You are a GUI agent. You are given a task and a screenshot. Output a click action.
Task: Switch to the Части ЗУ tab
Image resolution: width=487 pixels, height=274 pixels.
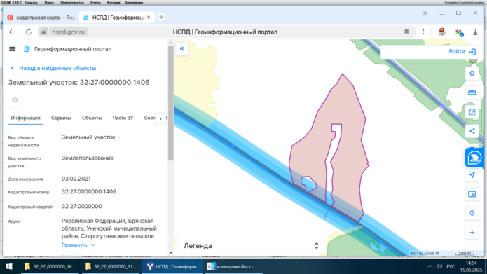coord(123,118)
